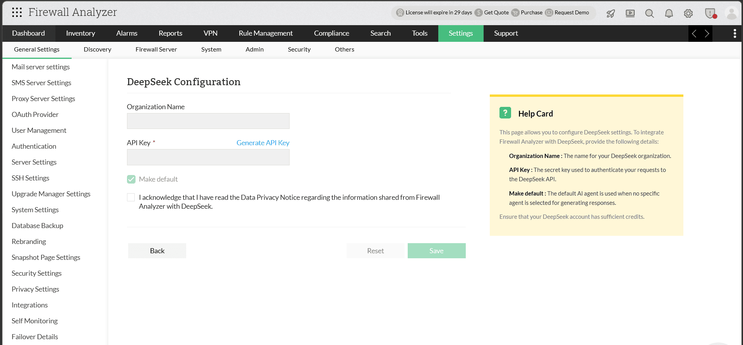The height and width of the screenshot is (345, 743).
Task: Click the Help Card question mark icon
Action: coord(505,113)
